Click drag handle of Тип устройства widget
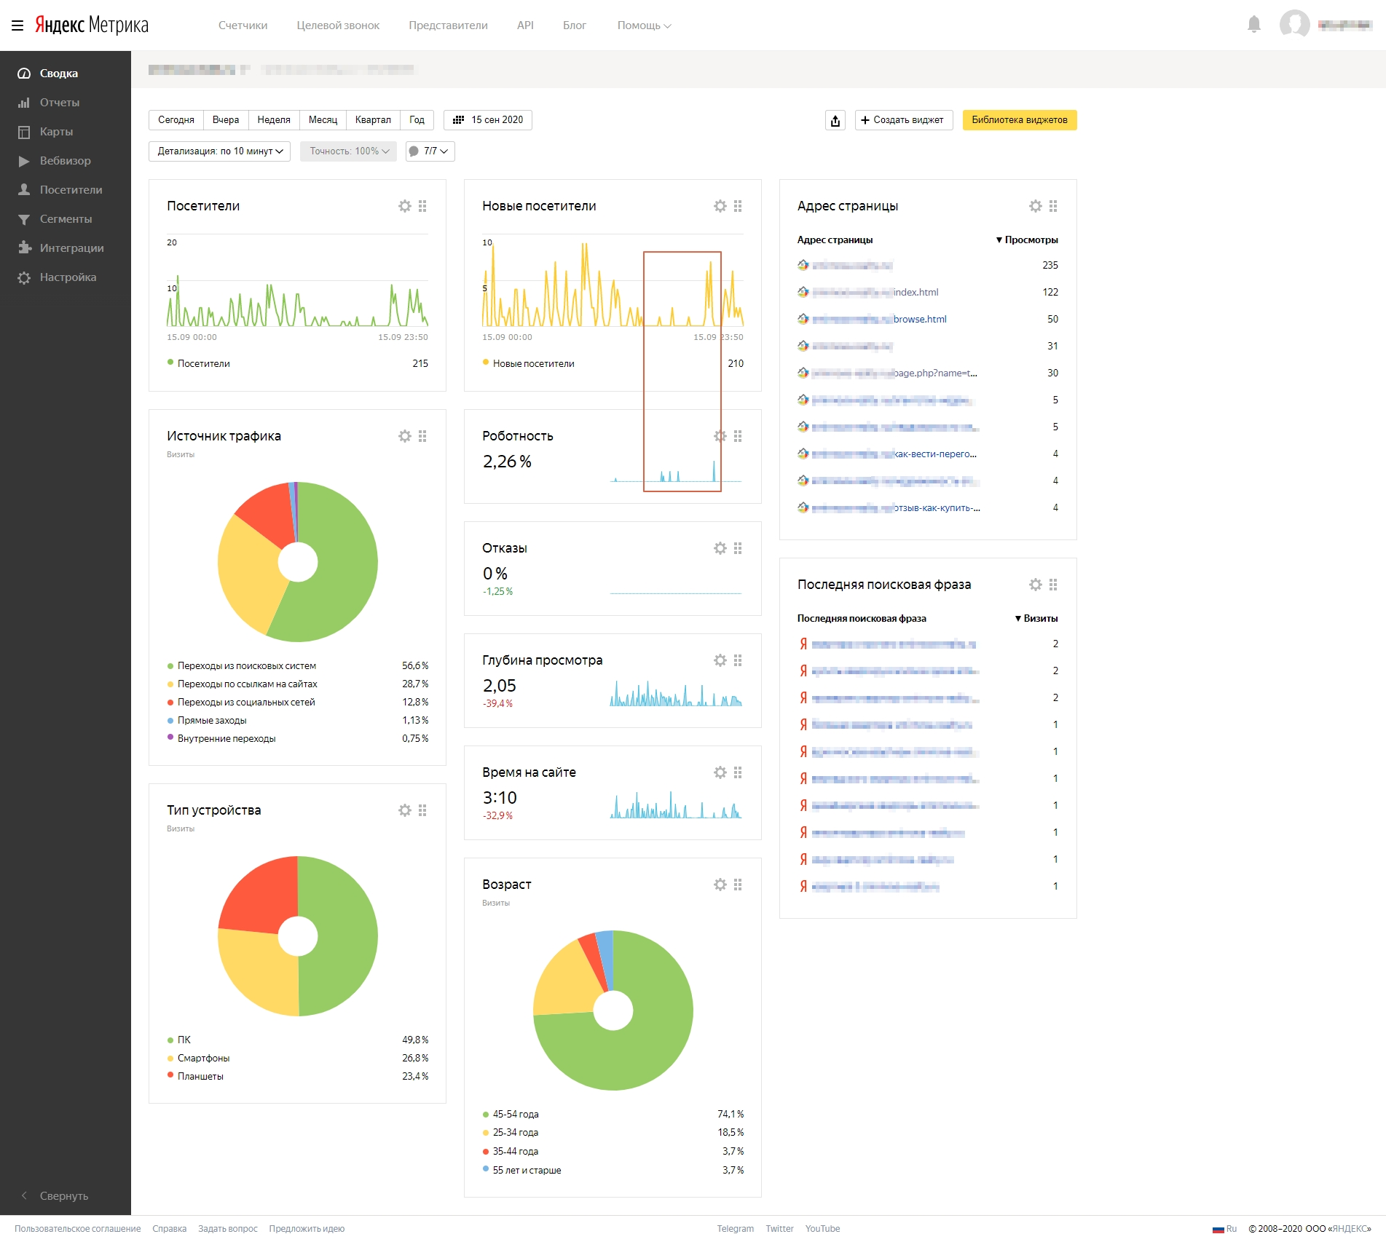This screenshot has height=1242, width=1386. (x=422, y=810)
